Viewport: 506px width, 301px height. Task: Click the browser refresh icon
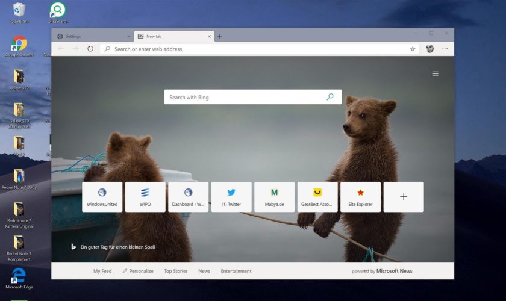click(90, 49)
